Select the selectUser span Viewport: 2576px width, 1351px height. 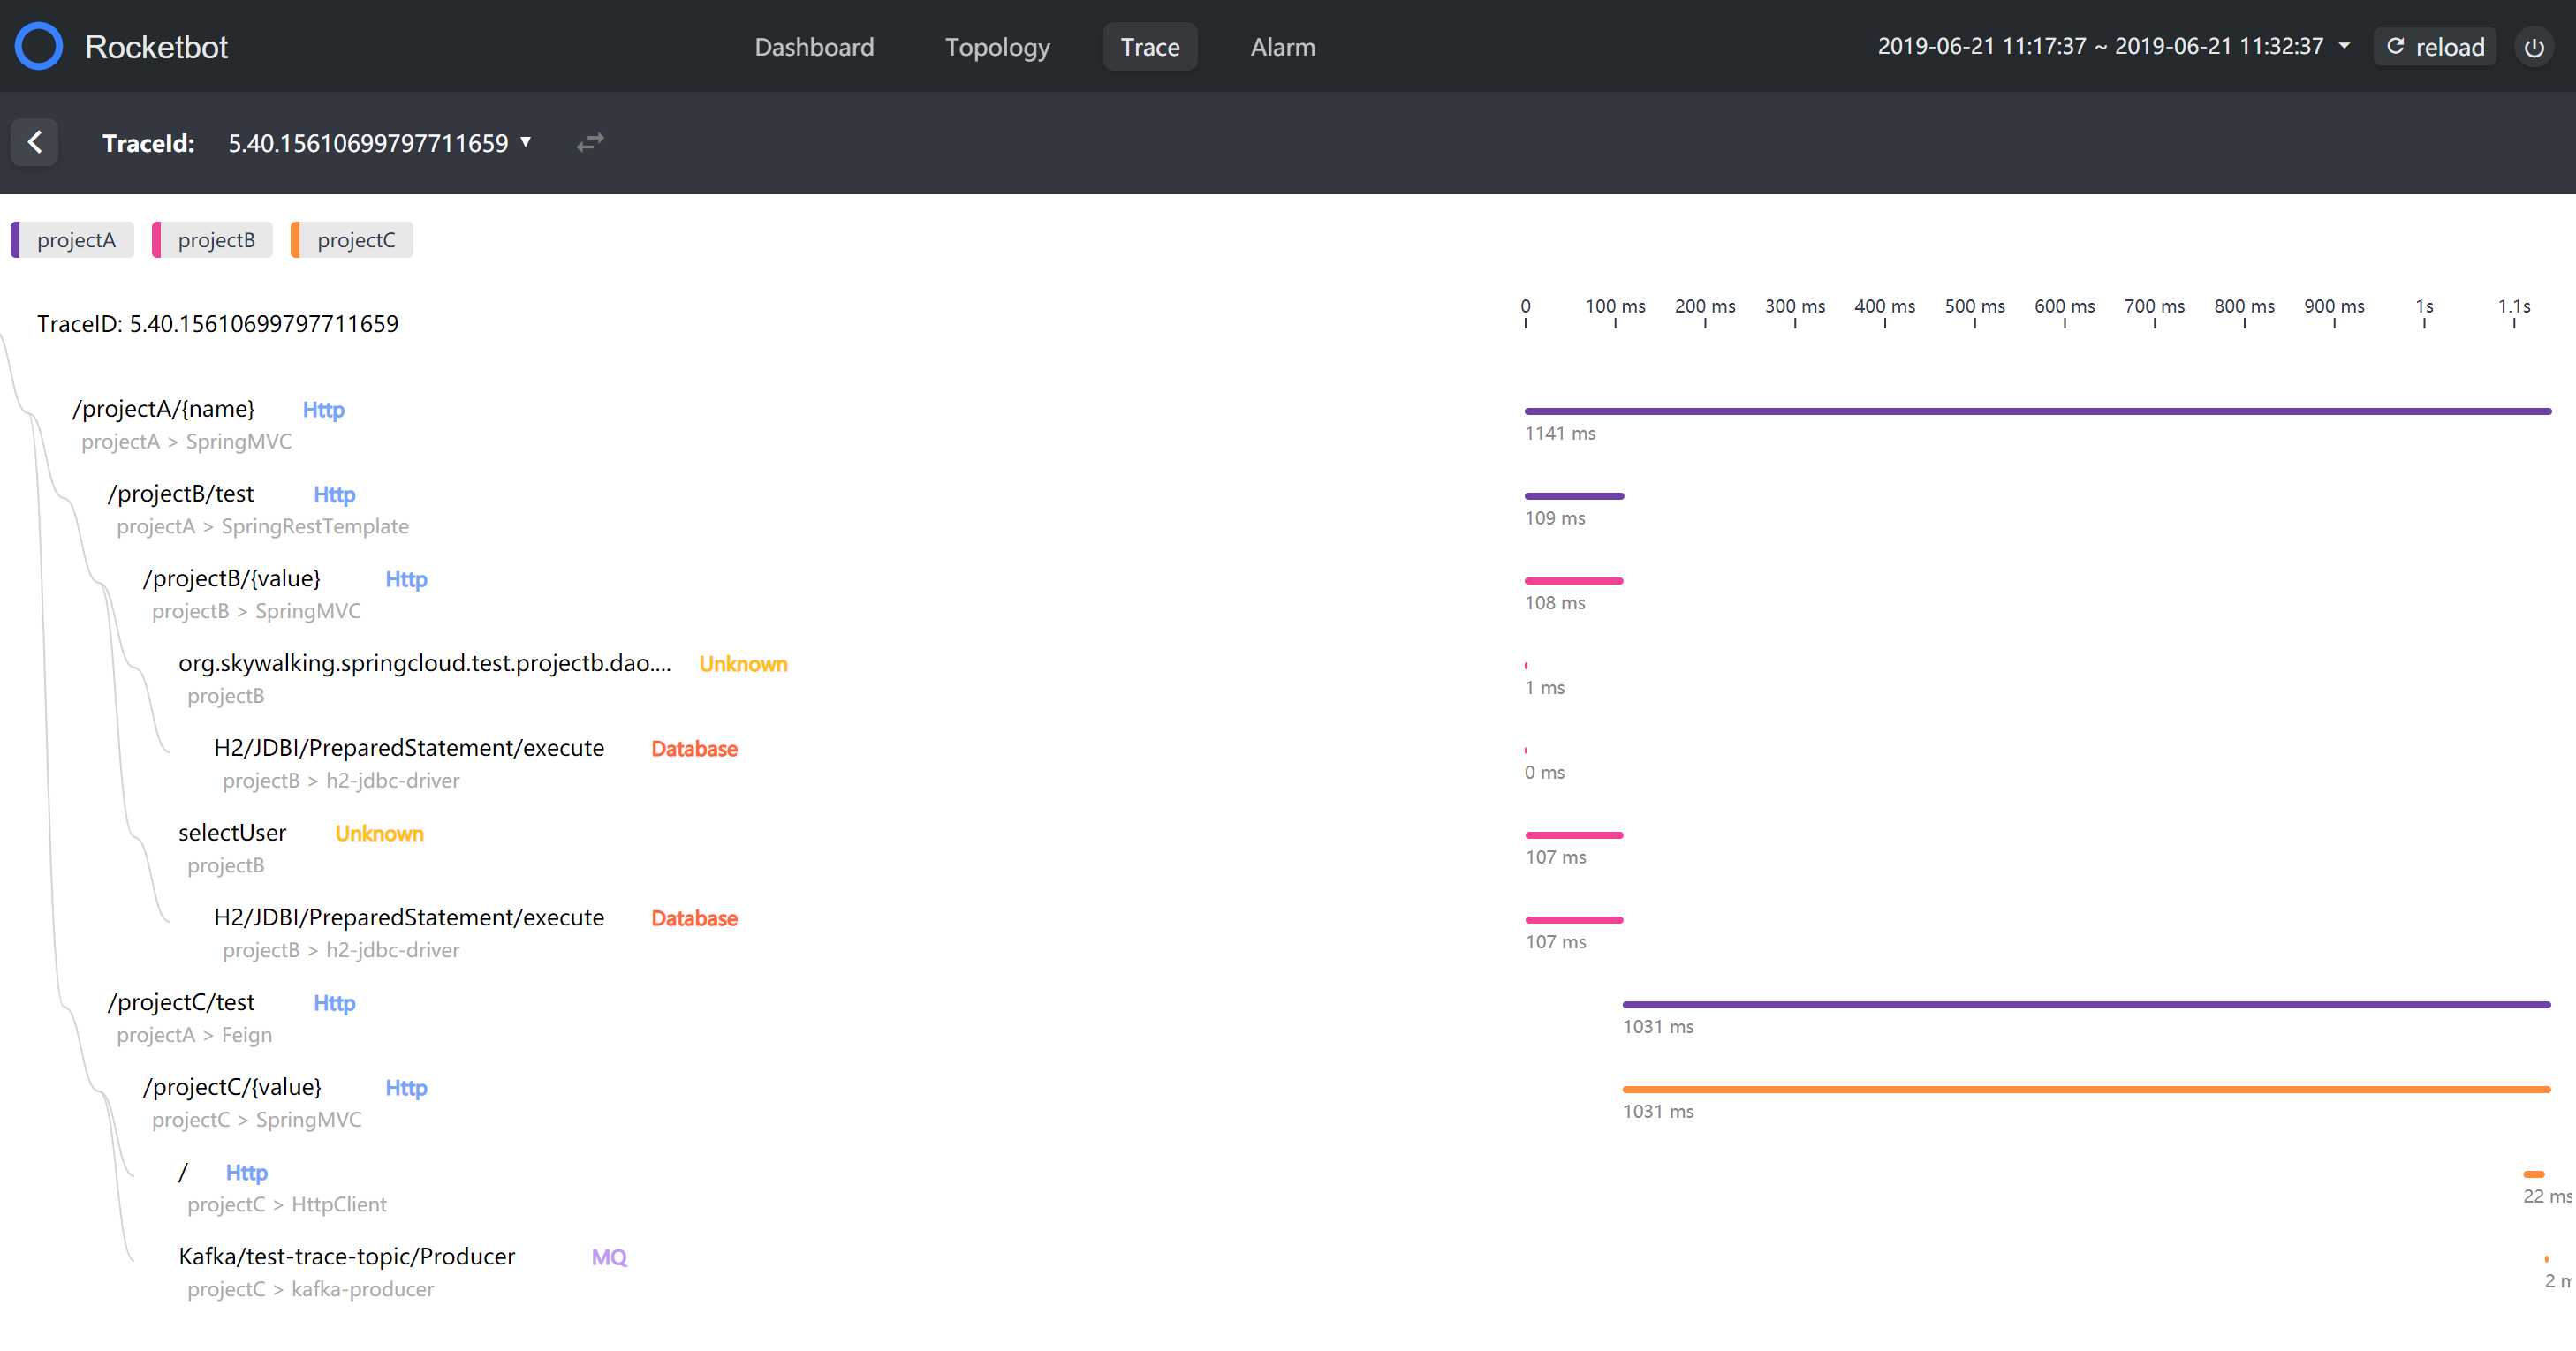point(232,833)
